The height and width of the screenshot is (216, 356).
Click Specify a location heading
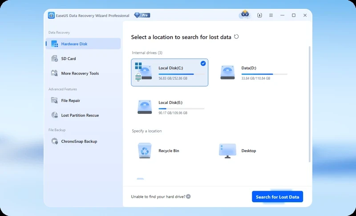[147, 131]
